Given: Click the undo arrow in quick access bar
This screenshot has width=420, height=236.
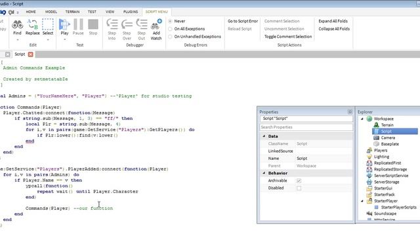Looking at the screenshot, I should coord(3,12).
